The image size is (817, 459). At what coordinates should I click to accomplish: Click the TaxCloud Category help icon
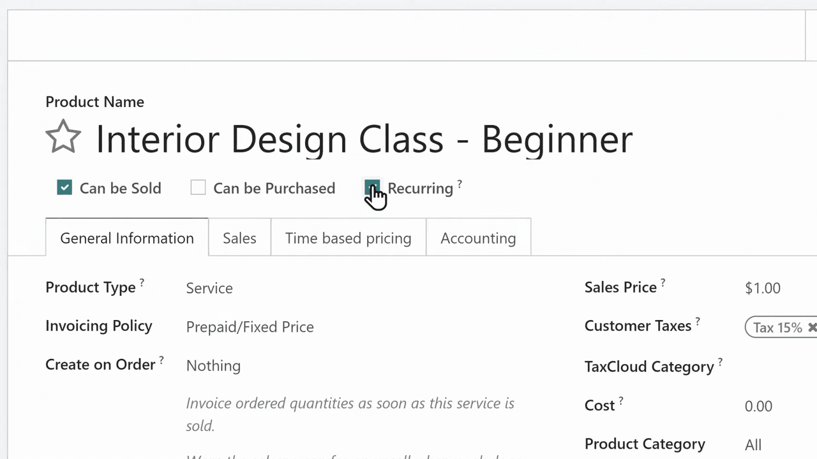[x=720, y=362]
